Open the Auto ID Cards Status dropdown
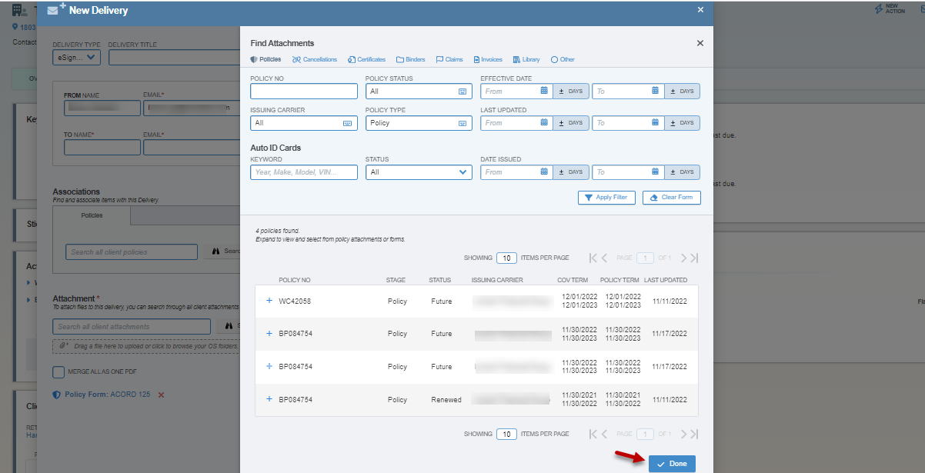 pos(419,172)
